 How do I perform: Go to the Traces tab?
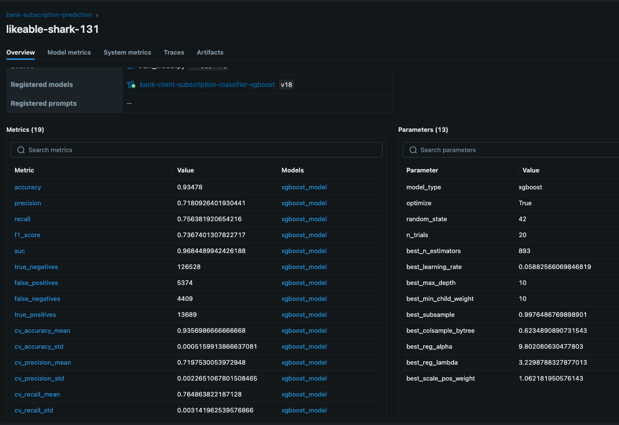(174, 52)
